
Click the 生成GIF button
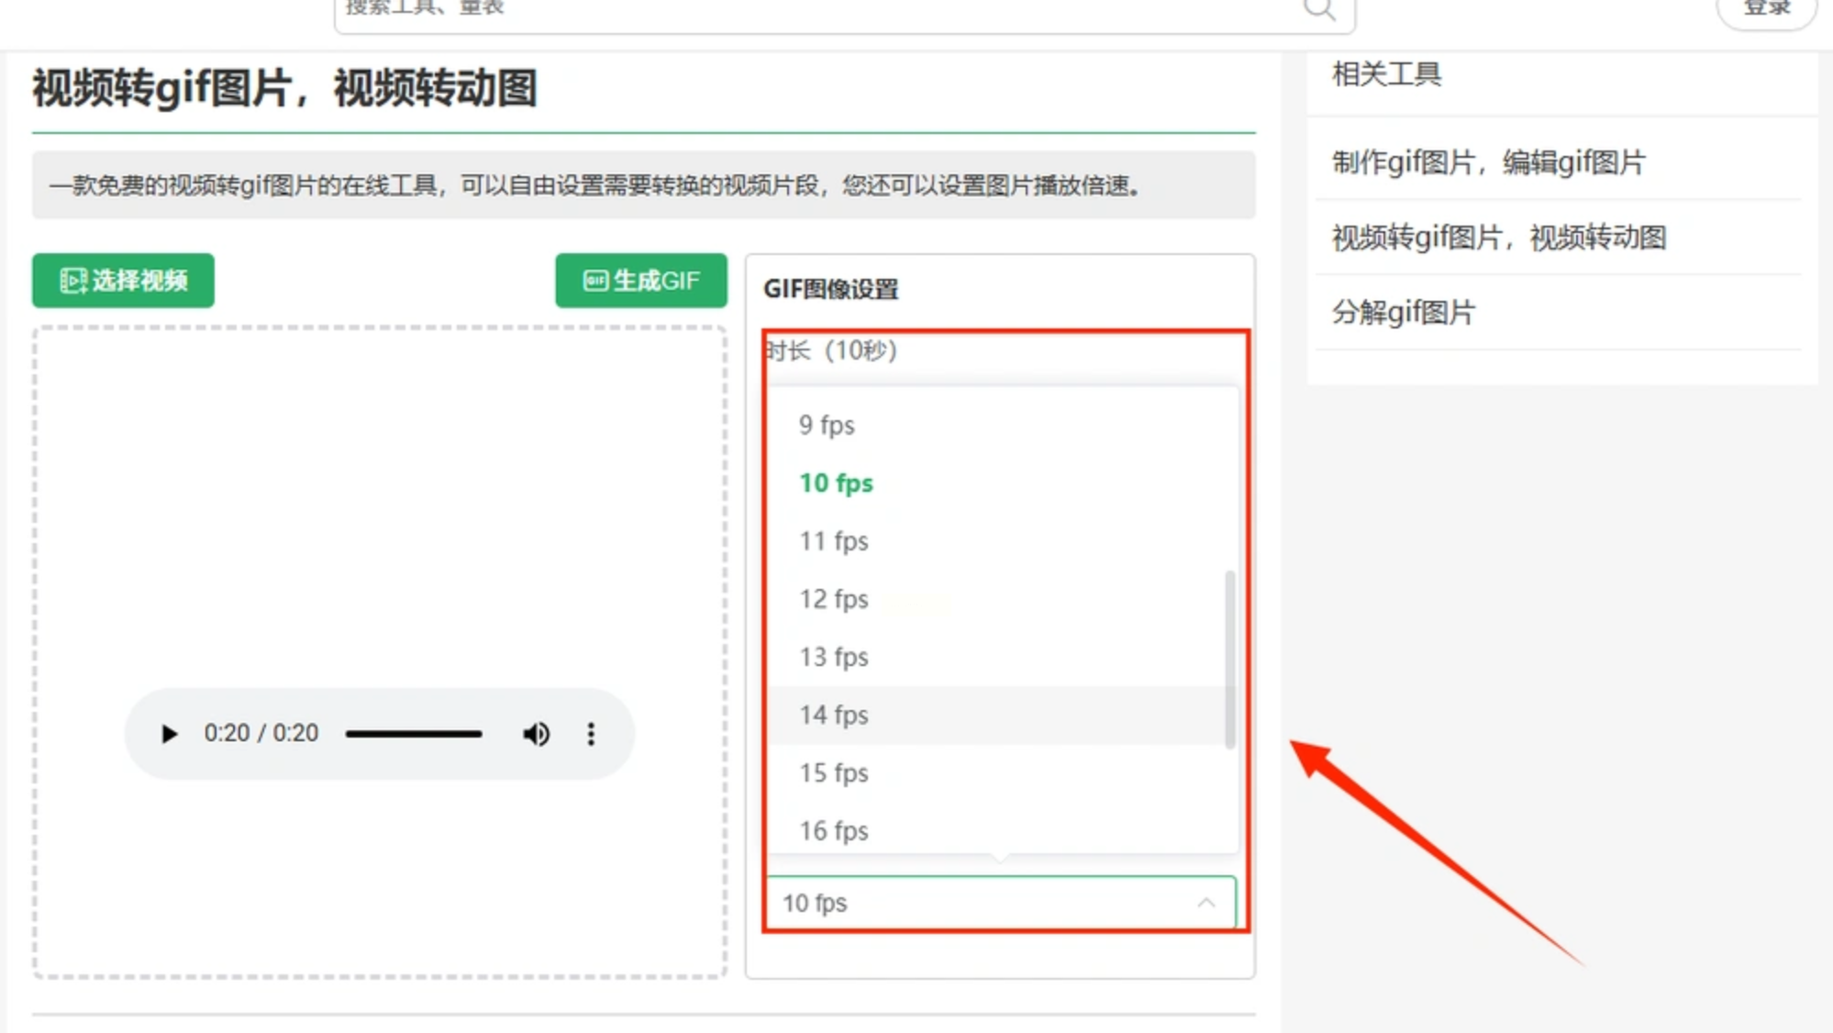[640, 281]
